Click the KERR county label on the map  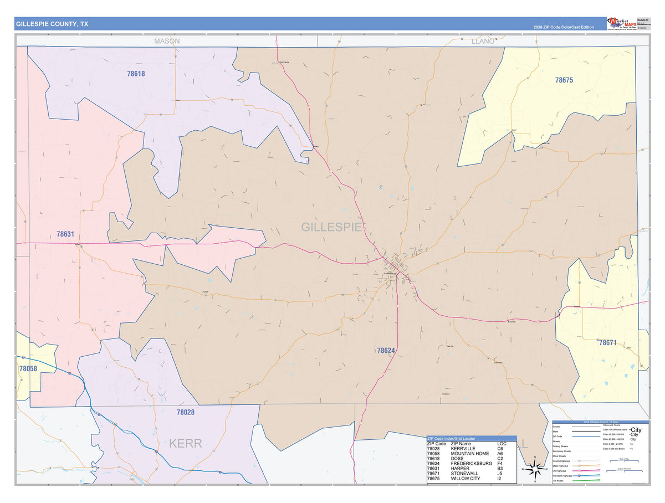(x=186, y=443)
